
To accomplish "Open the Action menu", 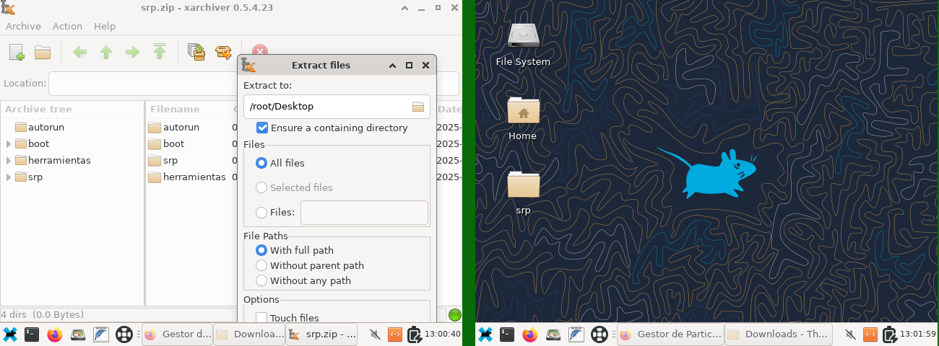I will (67, 26).
